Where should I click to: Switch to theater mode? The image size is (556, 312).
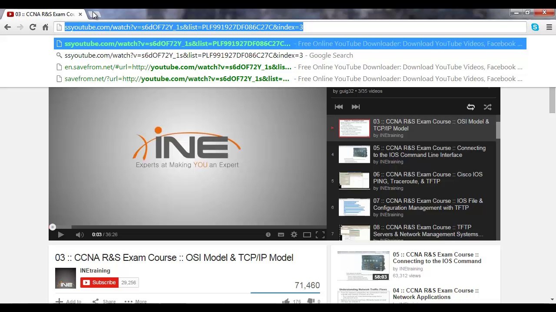pyautogui.click(x=307, y=234)
